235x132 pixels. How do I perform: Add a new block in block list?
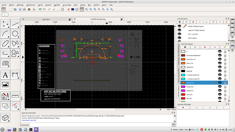193,22
